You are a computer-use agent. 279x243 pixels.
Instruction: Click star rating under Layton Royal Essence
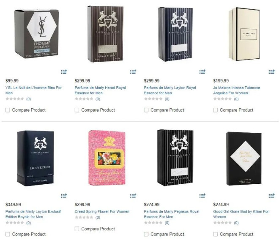coord(153,99)
